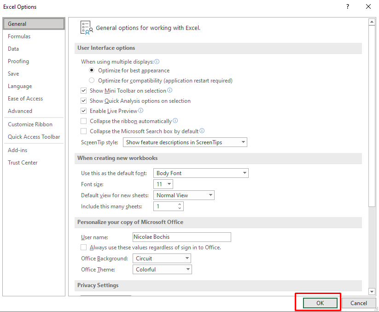Click info icon beside Collapse the ribbon automatically
Screen dimensions: 379x312
[175, 120]
